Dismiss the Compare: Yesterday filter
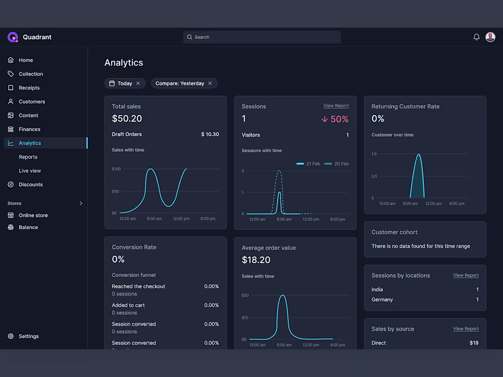503x377 pixels. tap(210, 83)
